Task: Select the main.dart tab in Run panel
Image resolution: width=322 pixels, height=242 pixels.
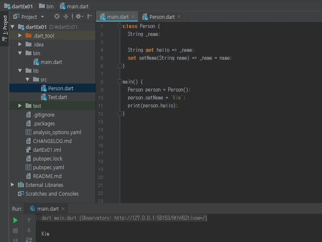Action: (x=48, y=209)
